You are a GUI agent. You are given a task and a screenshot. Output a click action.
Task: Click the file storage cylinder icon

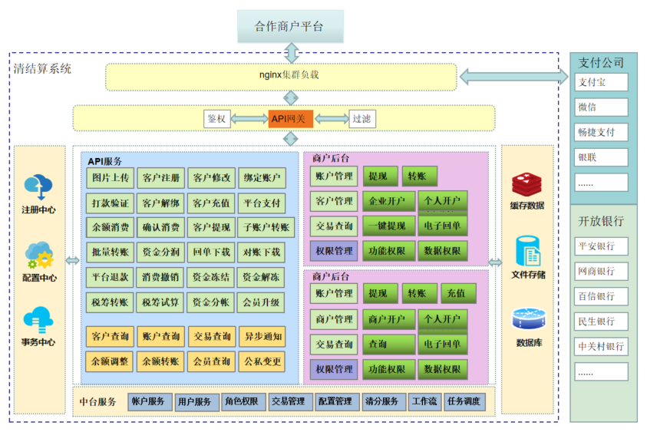pos(527,250)
